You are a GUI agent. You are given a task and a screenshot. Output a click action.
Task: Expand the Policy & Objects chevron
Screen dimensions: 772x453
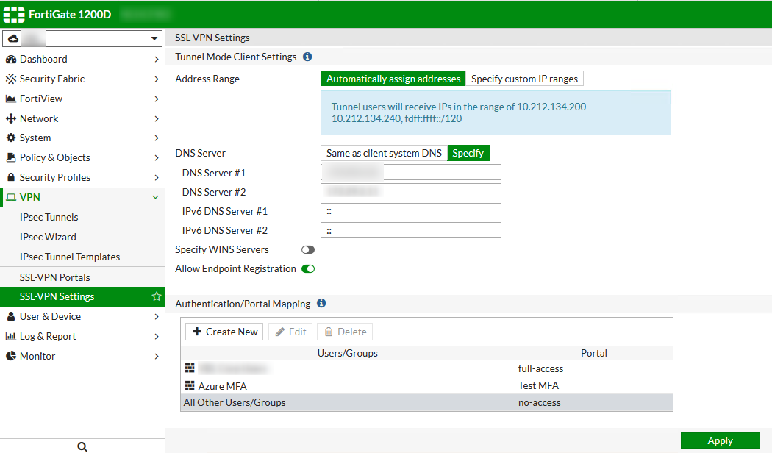click(157, 157)
